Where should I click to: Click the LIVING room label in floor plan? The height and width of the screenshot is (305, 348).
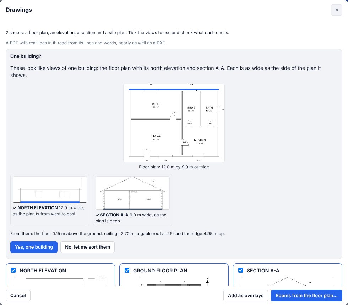pyautogui.click(x=156, y=136)
